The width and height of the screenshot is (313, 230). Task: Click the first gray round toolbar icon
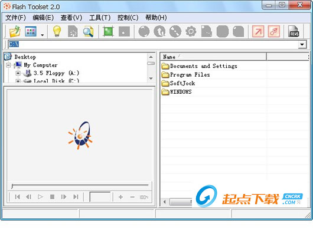[x=144, y=31]
